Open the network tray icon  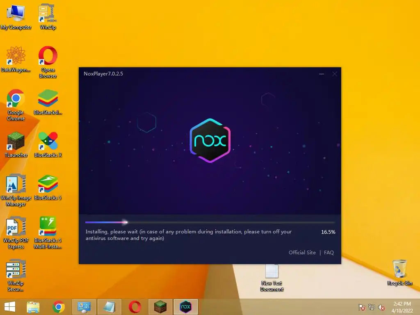coord(372,307)
